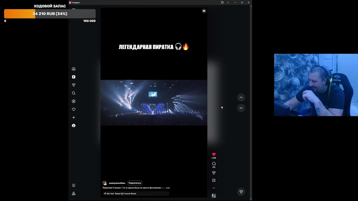Viewport: 358px width, 201px height.
Task: Open the reel's comments bubble
Action: pos(214,164)
